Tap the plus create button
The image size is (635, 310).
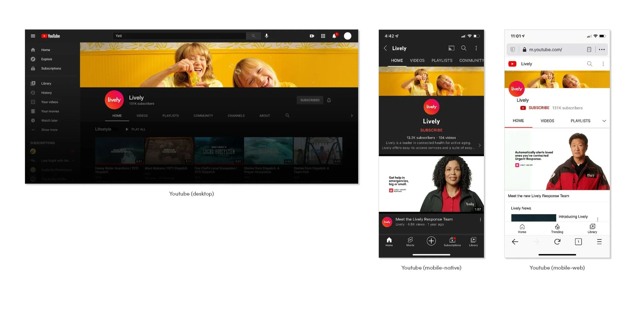(431, 241)
